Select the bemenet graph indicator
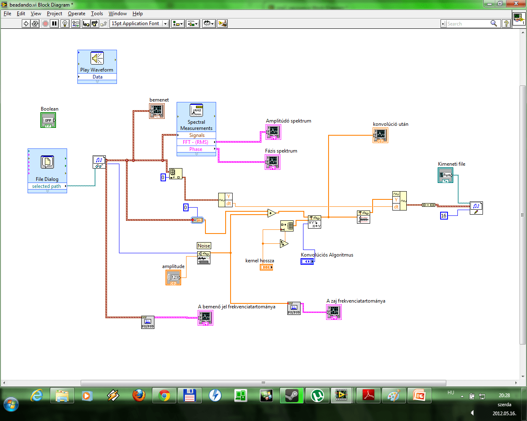 tap(157, 111)
